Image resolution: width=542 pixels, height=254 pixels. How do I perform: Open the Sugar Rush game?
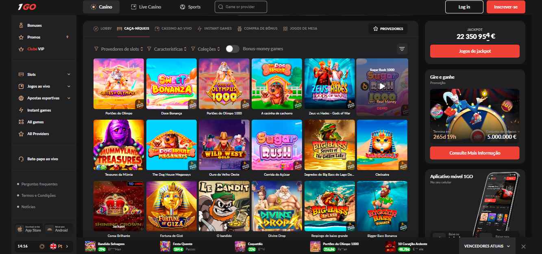click(277, 145)
